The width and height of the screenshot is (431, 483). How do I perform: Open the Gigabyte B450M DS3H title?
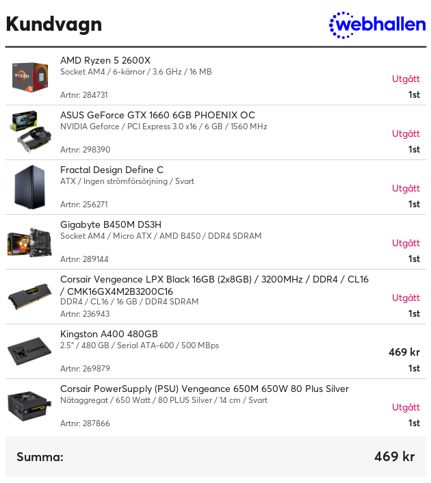[111, 224]
